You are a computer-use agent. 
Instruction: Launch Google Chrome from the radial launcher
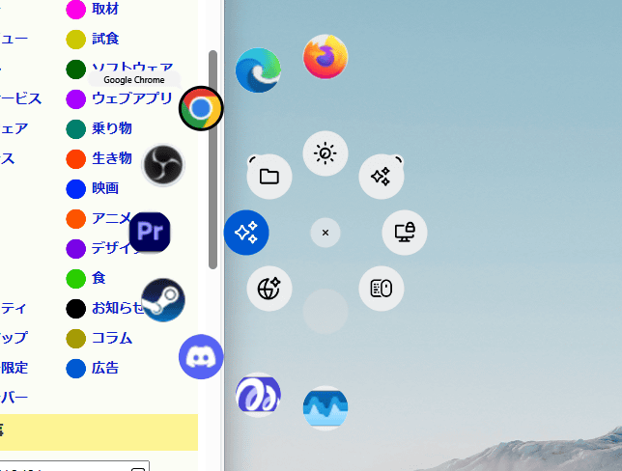click(x=201, y=108)
